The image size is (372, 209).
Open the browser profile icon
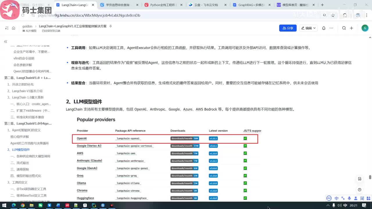(x=358, y=15)
